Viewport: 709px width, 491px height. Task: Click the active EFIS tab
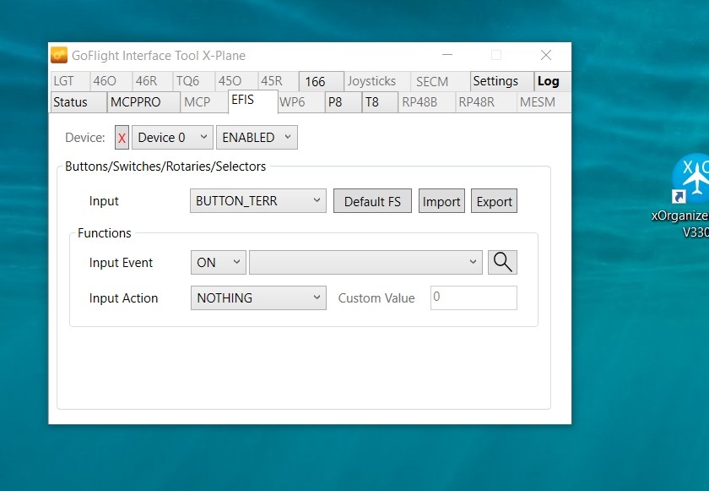click(252, 101)
